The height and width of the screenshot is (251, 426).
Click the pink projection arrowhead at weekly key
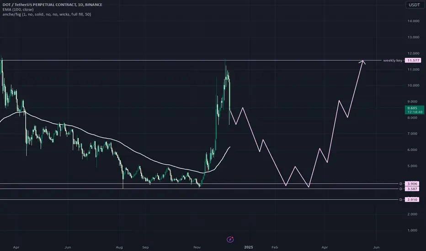pyautogui.click(x=362, y=62)
